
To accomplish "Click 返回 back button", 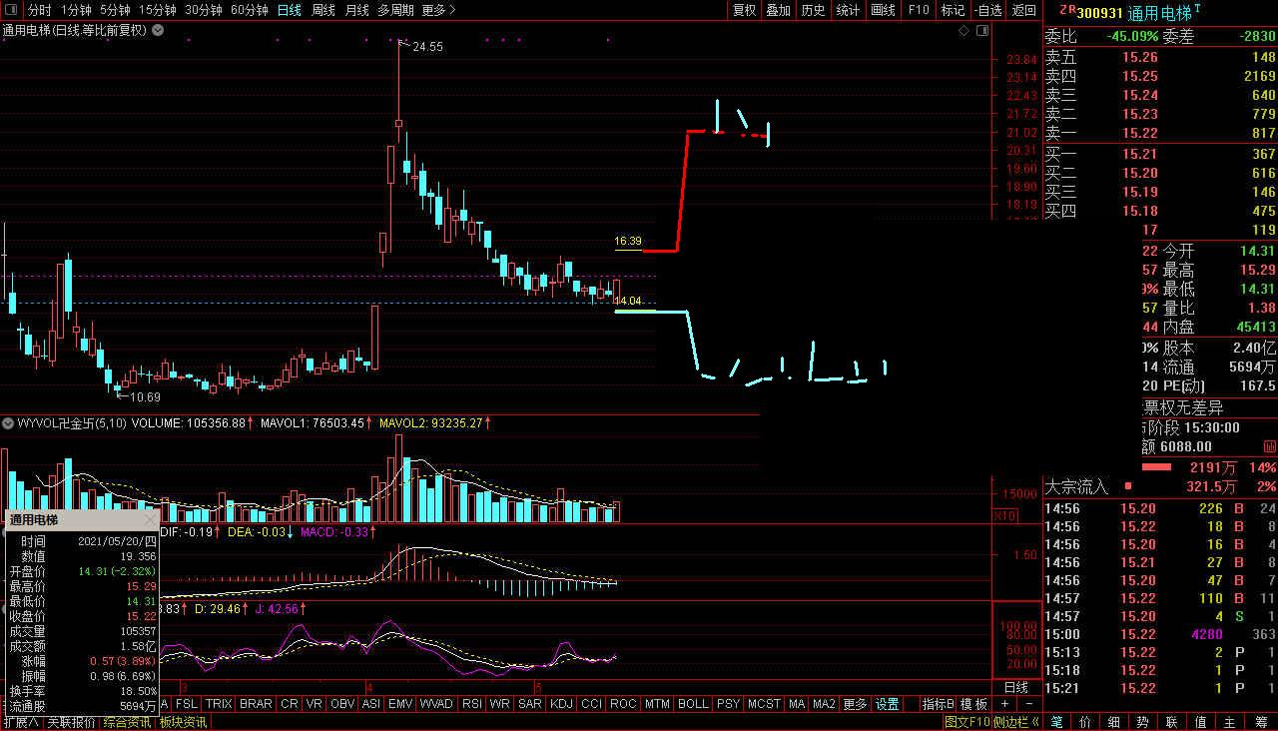I will point(1024,10).
